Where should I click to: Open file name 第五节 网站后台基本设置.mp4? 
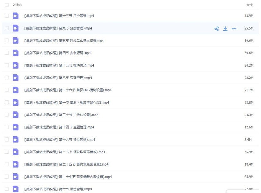tap(64, 41)
